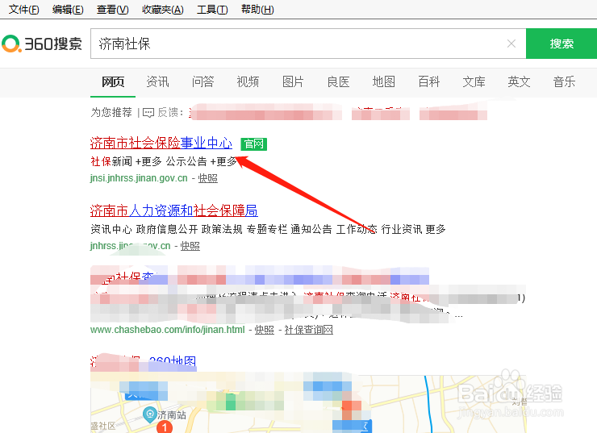Click the red number 1 map pin

coord(165,427)
